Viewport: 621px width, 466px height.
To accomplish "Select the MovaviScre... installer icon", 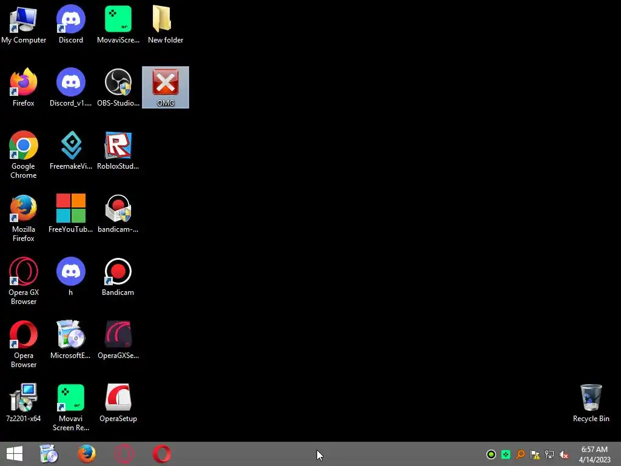I will tap(118, 24).
